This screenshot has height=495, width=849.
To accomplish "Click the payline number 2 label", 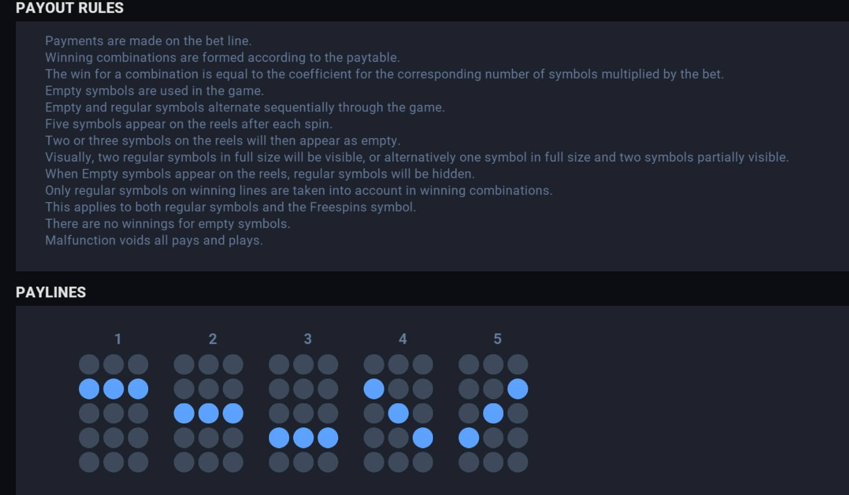I will click(x=213, y=339).
